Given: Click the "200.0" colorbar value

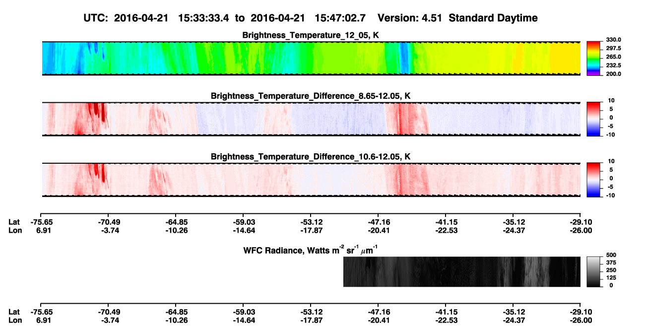Looking at the screenshot, I should pyautogui.click(x=614, y=73).
